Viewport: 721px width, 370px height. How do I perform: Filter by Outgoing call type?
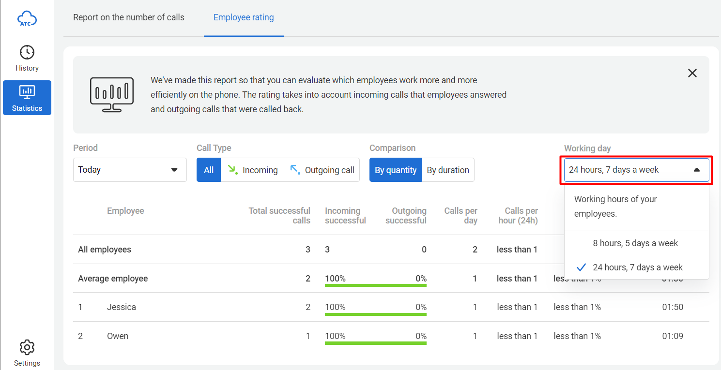tap(322, 170)
